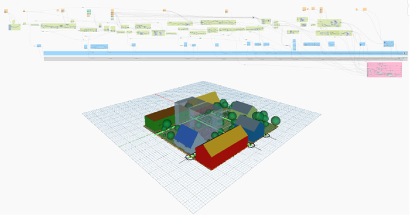The height and width of the screenshot is (217, 410).
Task: Click the tall orange node stack beside the teal nodes
Action: click(x=112, y=13)
